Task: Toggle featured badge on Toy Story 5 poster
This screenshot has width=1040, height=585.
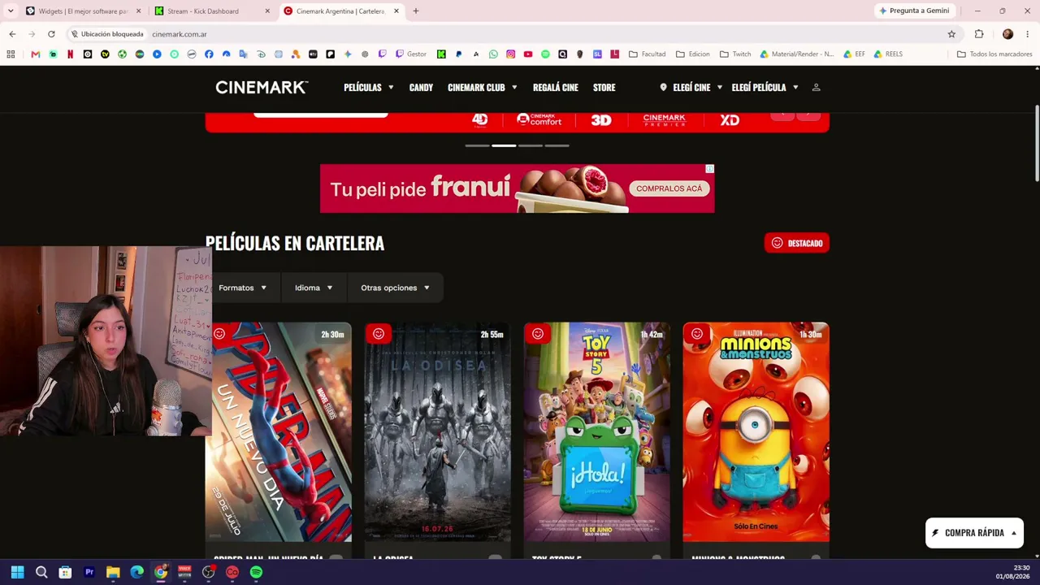Action: point(538,333)
